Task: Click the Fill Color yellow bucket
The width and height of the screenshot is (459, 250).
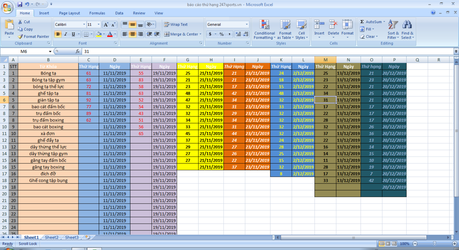Action: (99, 34)
